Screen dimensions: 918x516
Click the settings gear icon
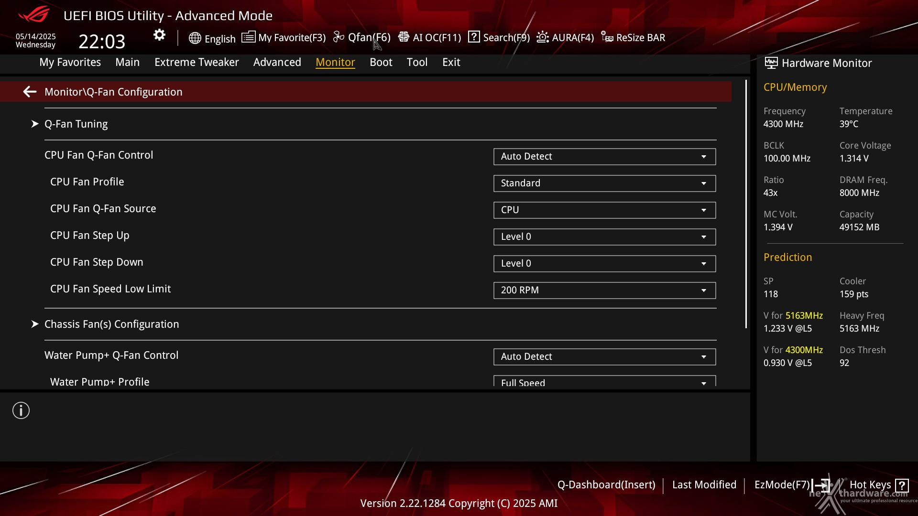click(x=159, y=35)
